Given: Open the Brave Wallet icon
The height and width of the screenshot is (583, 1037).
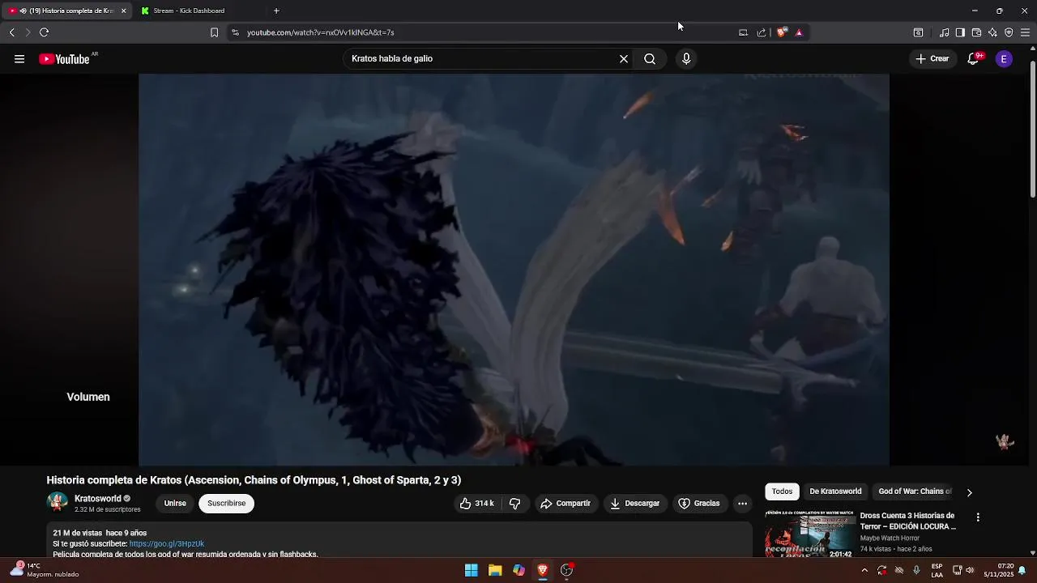Looking at the screenshot, I should (x=976, y=32).
